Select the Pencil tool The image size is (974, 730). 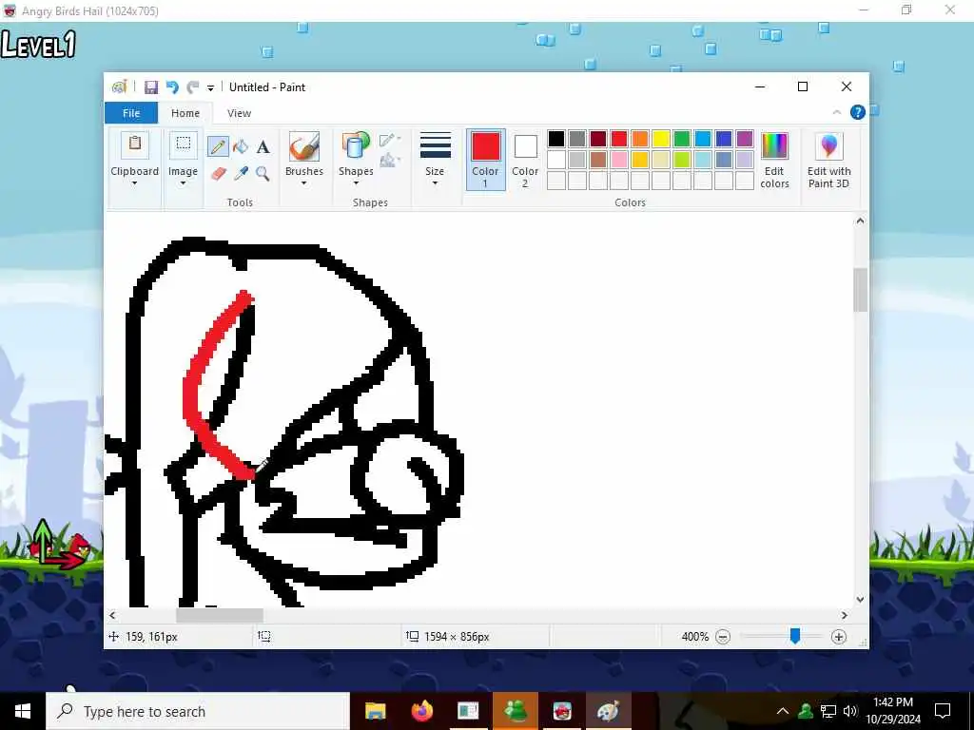pyautogui.click(x=218, y=147)
